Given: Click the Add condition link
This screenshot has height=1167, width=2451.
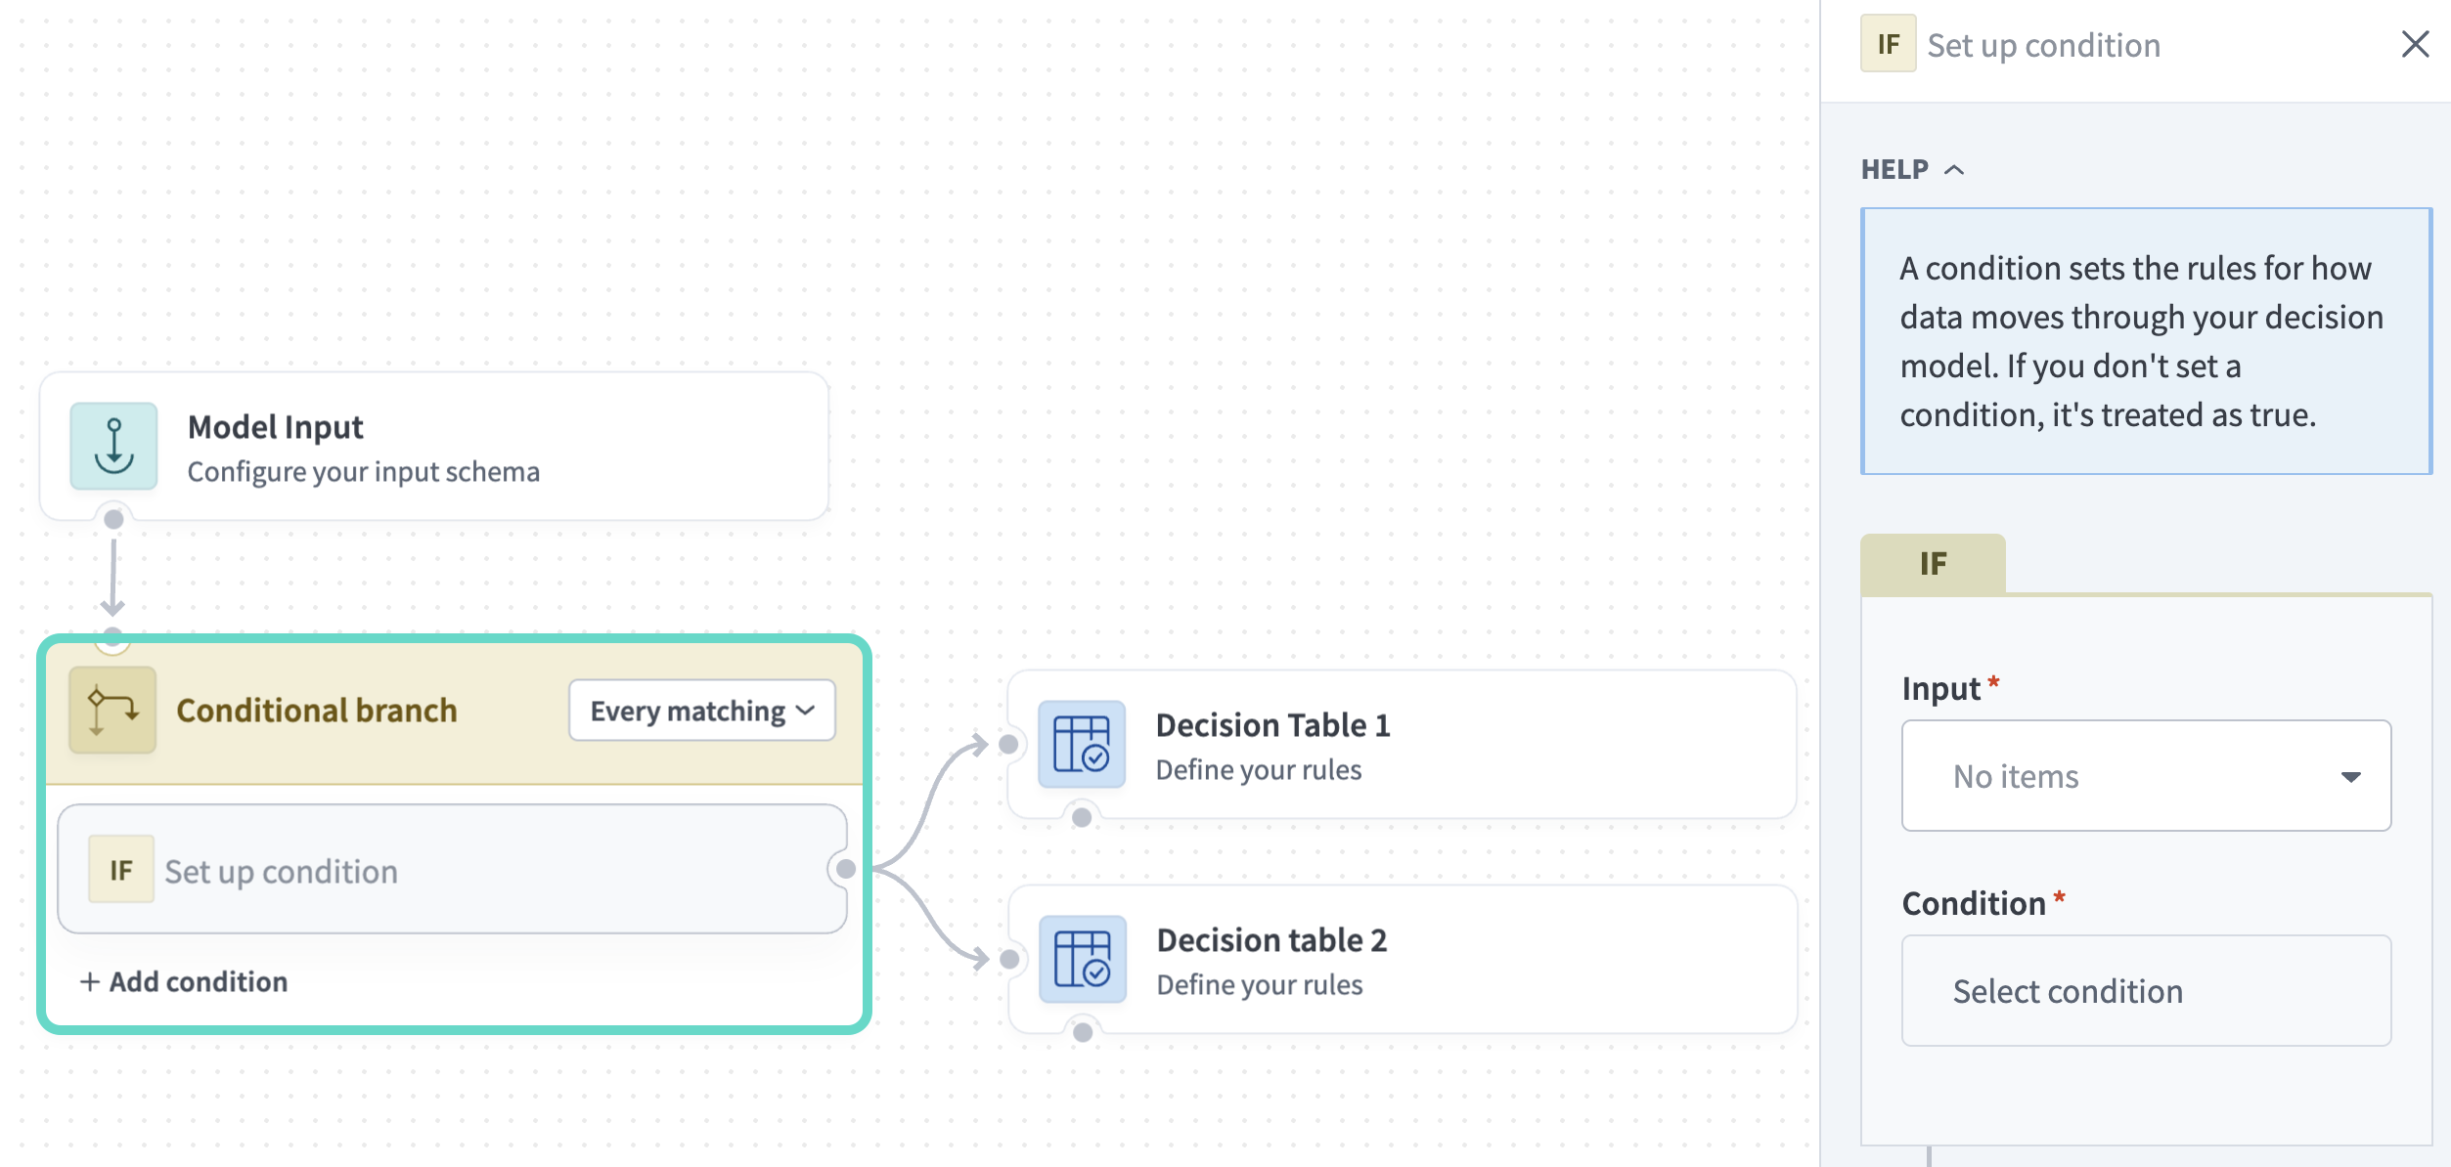Looking at the screenshot, I should point(184,981).
